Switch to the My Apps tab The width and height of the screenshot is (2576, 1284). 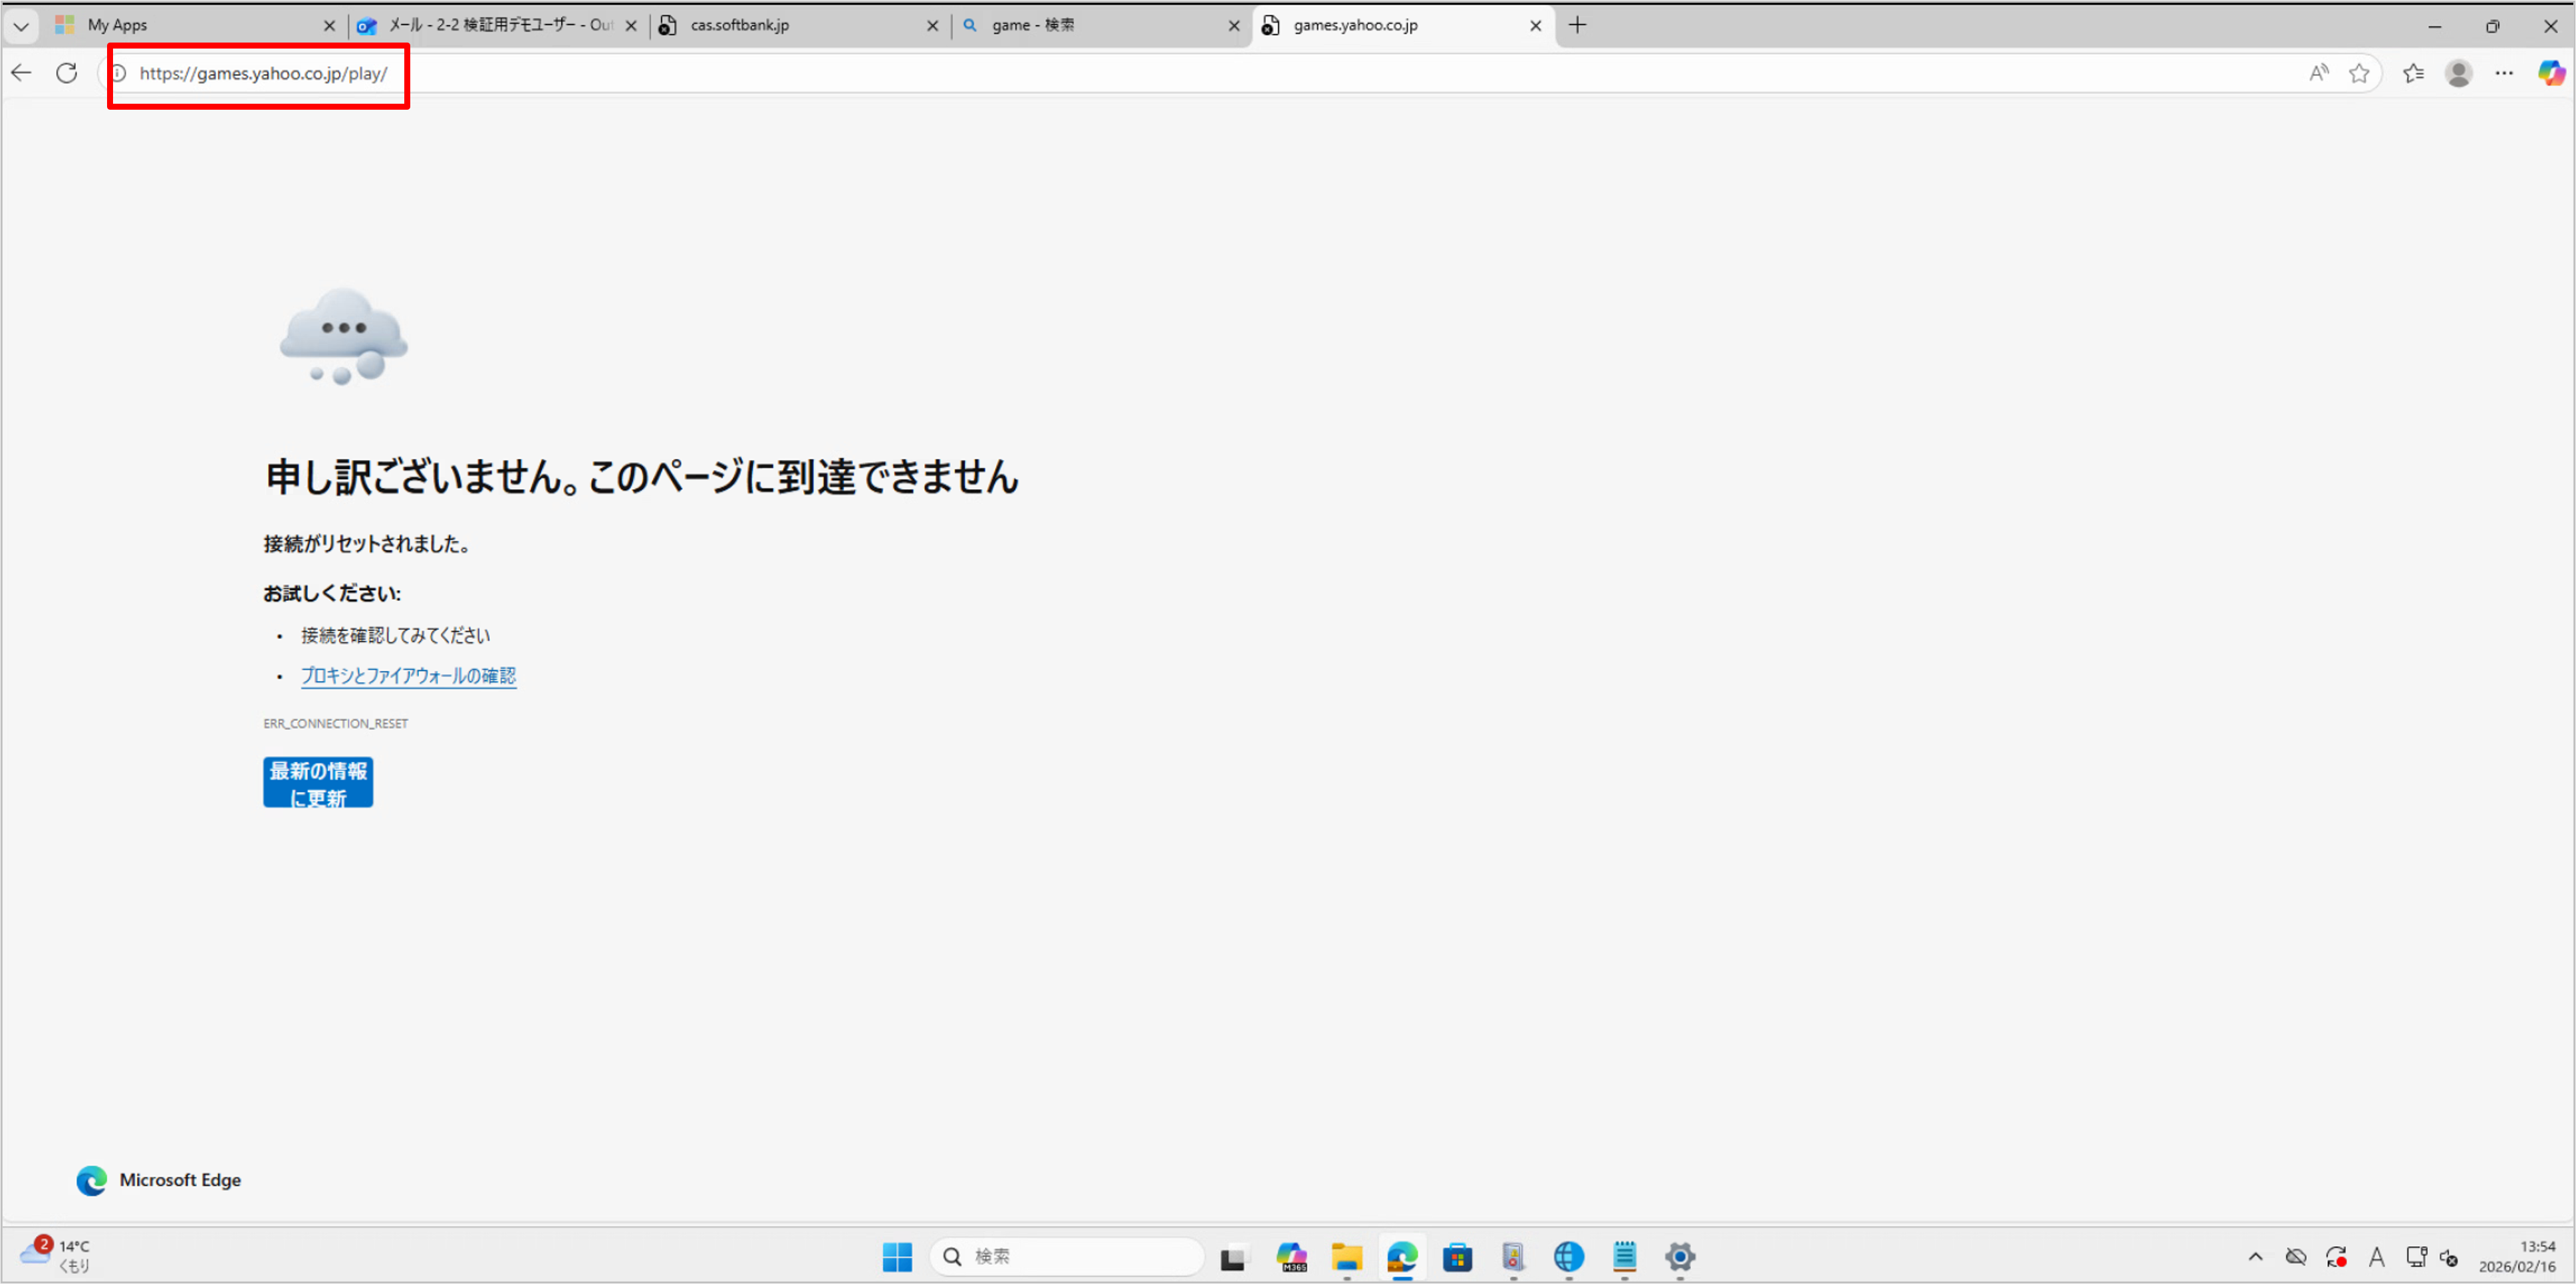click(x=190, y=26)
